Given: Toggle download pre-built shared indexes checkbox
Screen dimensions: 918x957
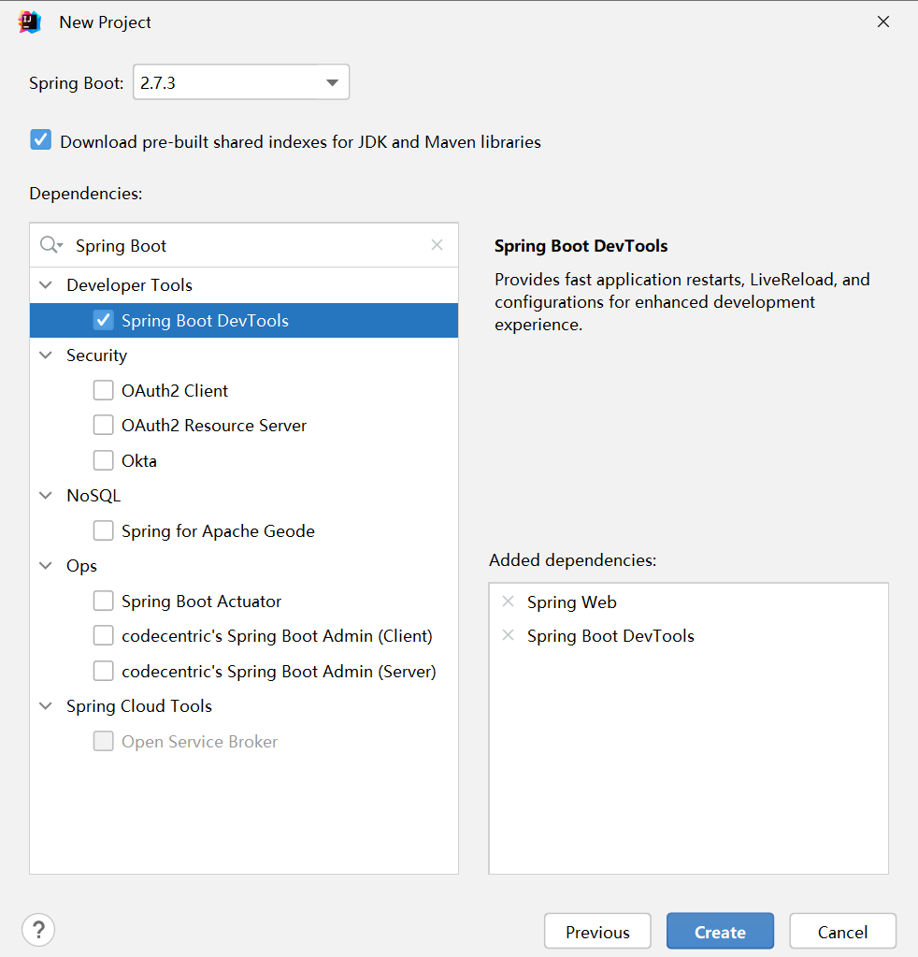Looking at the screenshot, I should point(41,139).
